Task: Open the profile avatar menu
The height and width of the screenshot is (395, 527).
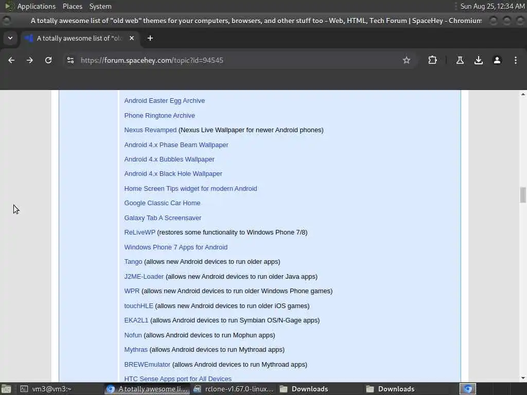Action: coord(497,60)
